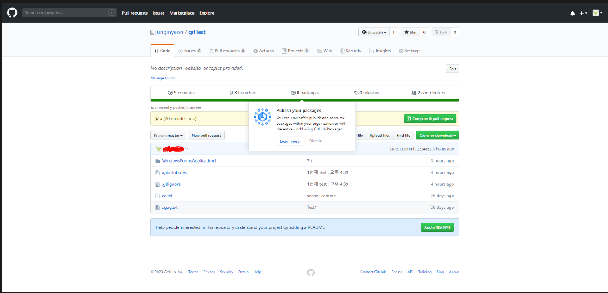Viewport: 608px width, 293px height.
Task: View the 3 branches list
Action: (x=243, y=93)
